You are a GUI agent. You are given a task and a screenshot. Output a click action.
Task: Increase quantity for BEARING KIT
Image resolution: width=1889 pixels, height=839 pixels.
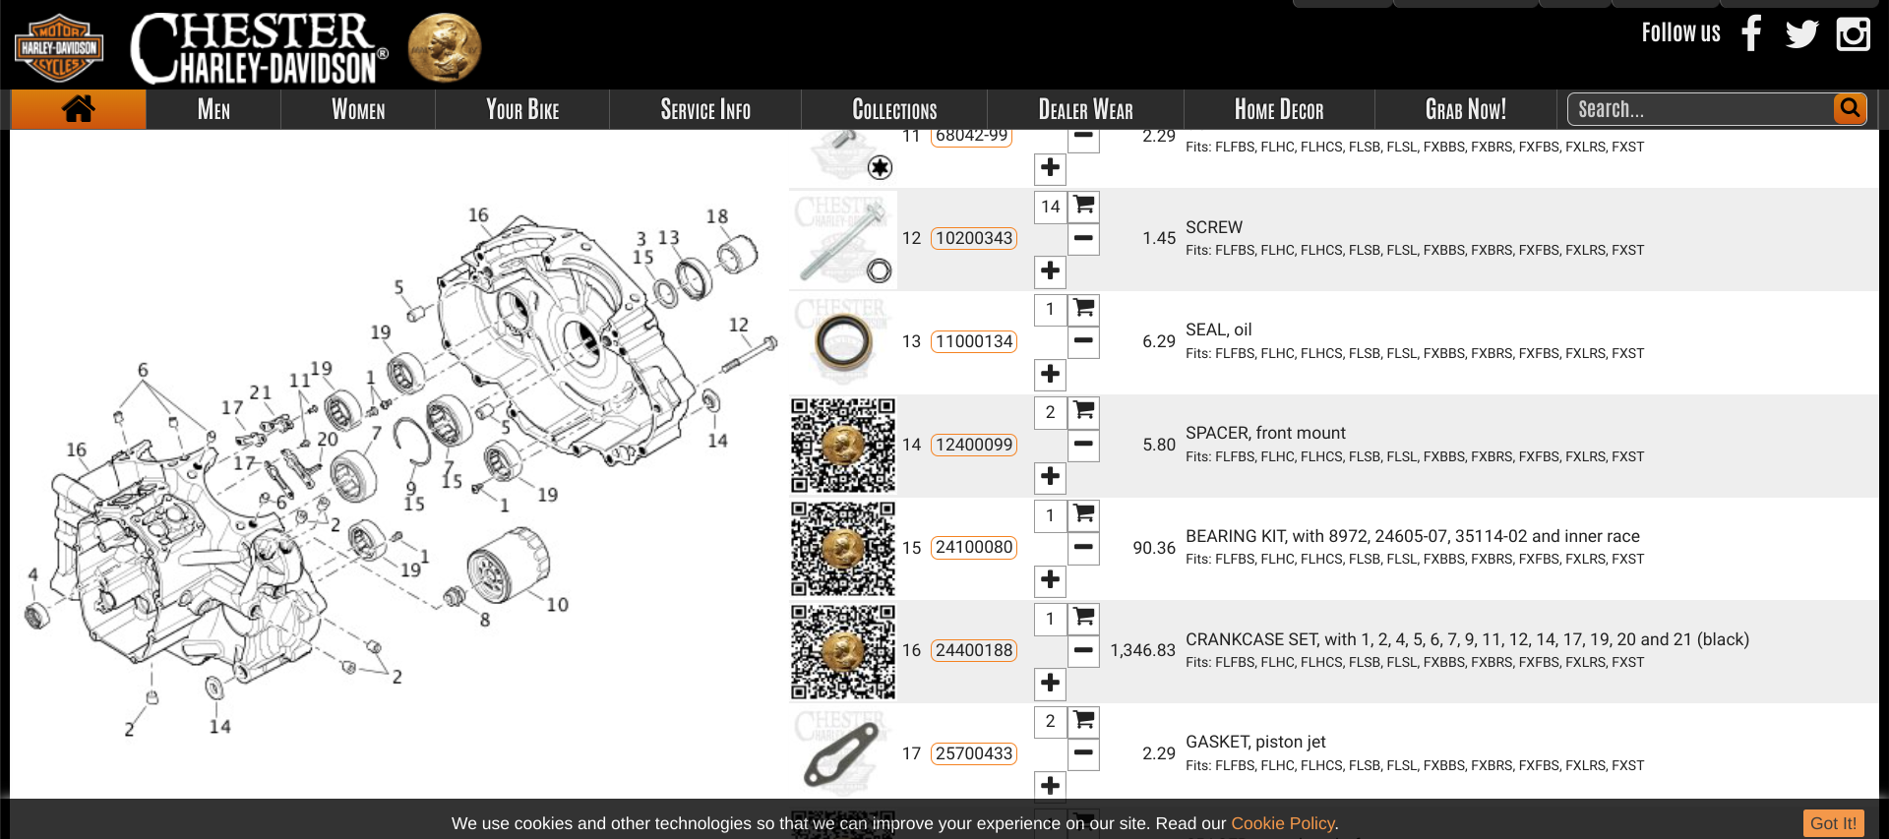(1050, 580)
